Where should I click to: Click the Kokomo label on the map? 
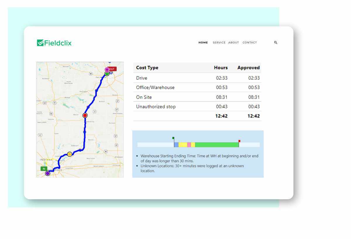click(51, 119)
